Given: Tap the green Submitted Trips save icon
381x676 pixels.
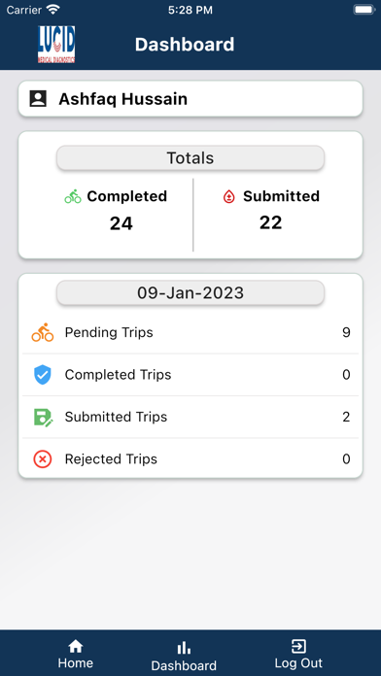Looking at the screenshot, I should pyautogui.click(x=43, y=417).
